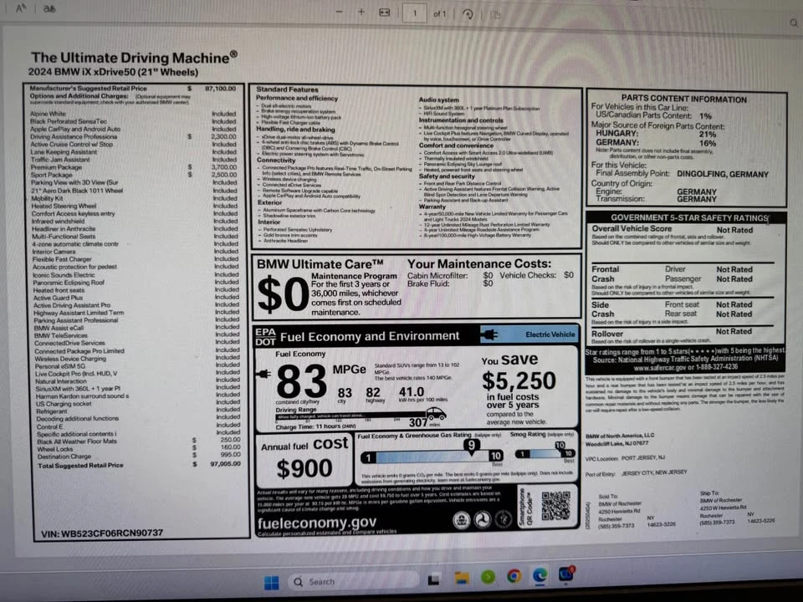Click the translate icon beside Read aloud
This screenshot has height=602, width=803.
49,9
